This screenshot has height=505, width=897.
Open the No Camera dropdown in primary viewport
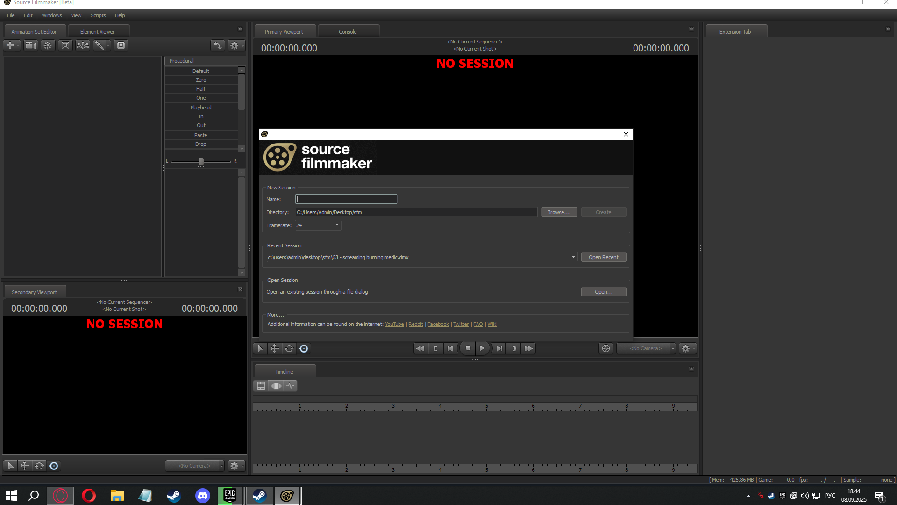646,348
